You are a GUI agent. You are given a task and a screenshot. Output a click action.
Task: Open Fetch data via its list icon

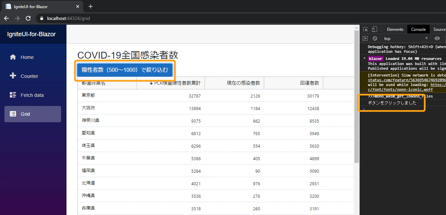13,95
